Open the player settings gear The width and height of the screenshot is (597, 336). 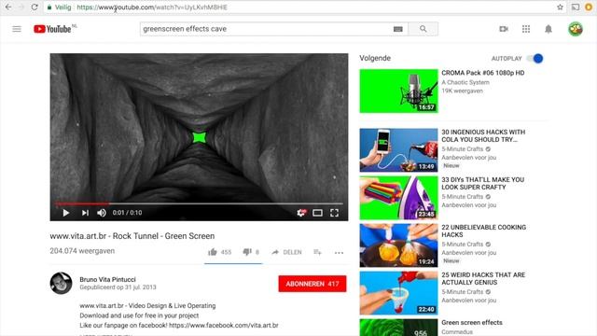click(x=301, y=213)
